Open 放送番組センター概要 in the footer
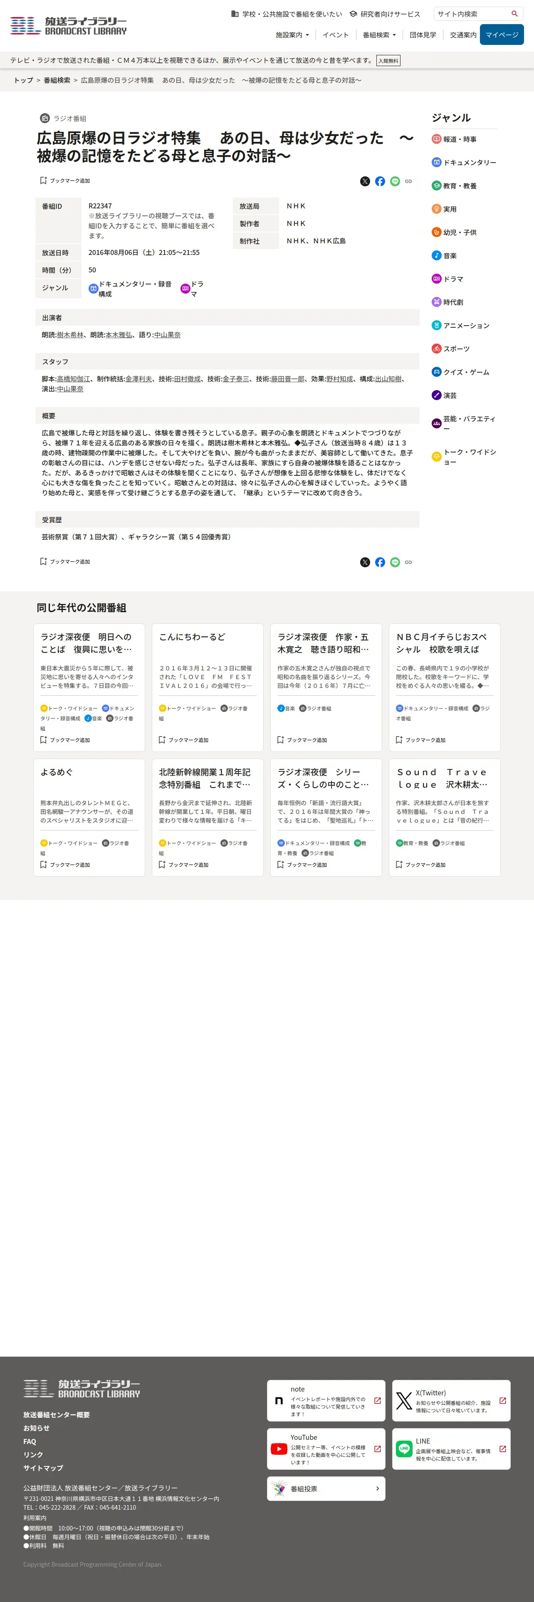Viewport: 534px width, 1602px height. pos(57,1415)
